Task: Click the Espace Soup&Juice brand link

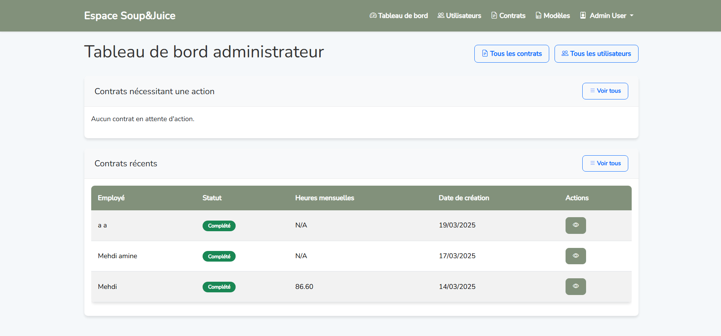Action: [x=130, y=16]
